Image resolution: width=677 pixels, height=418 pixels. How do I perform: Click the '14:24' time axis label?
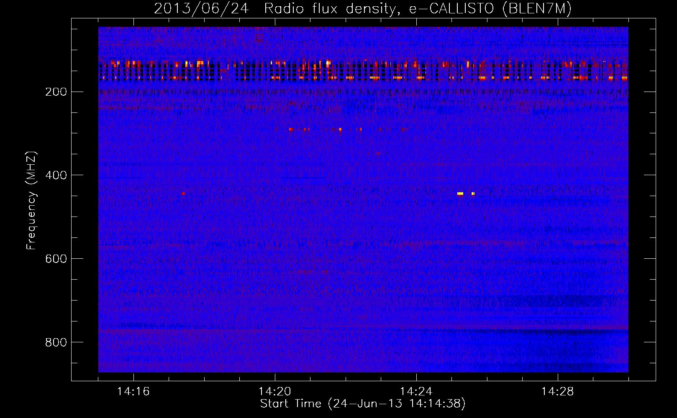coord(416,392)
